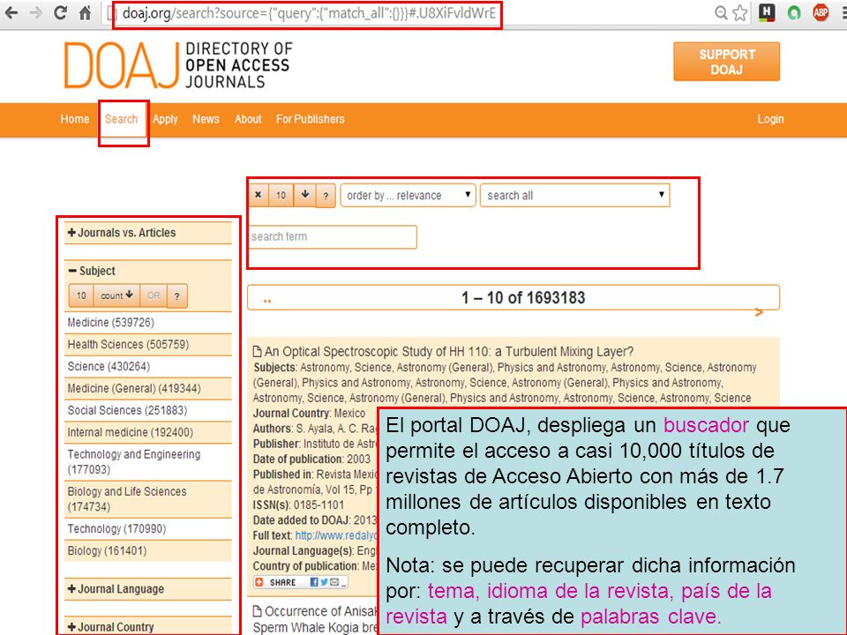Viewport: 847px width, 635px height.
Task: Change Subject facet size value 10
Action: [81, 296]
